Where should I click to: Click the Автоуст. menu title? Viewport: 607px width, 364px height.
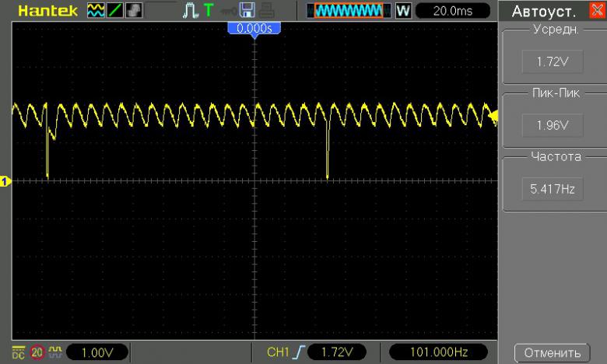[x=543, y=12]
